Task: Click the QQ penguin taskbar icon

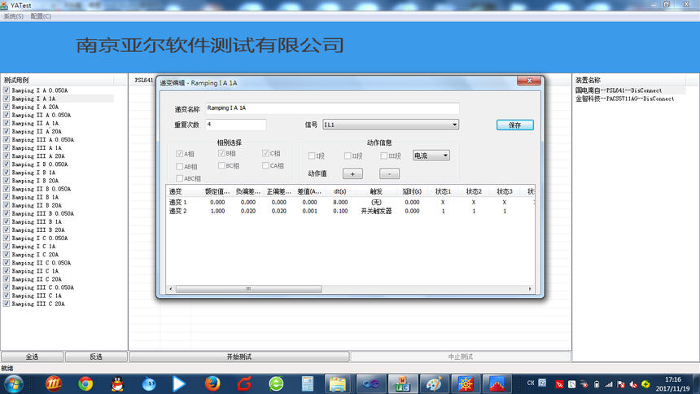Action: point(116,383)
